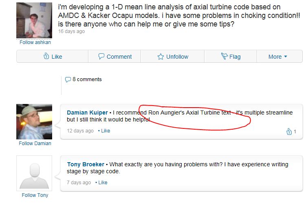The image size is (308, 203).
Task: Like Damian Kuiper's comment
Action: pyautogui.click(x=106, y=131)
